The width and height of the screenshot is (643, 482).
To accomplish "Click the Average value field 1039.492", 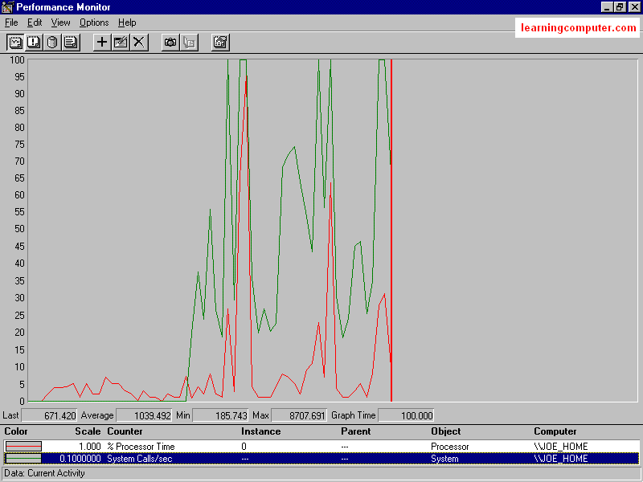I will pyautogui.click(x=144, y=415).
